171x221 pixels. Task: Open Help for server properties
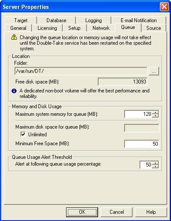tap(151, 212)
